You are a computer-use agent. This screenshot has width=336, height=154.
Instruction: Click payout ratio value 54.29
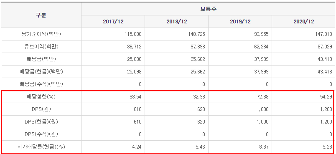pos(326,97)
